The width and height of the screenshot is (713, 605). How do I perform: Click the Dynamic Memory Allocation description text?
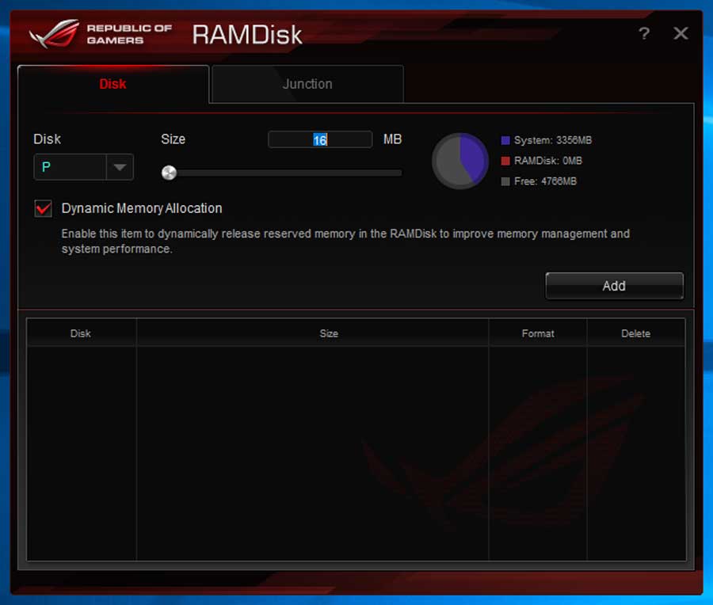click(345, 242)
